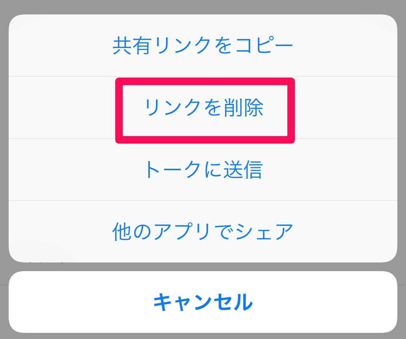The height and width of the screenshot is (339, 406).
Task: Tap 共有リンクをコピー option
Action: coord(203,45)
